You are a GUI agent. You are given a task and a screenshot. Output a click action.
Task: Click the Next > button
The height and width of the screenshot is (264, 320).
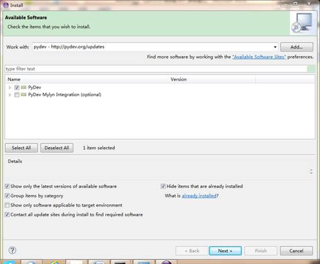point(225,251)
